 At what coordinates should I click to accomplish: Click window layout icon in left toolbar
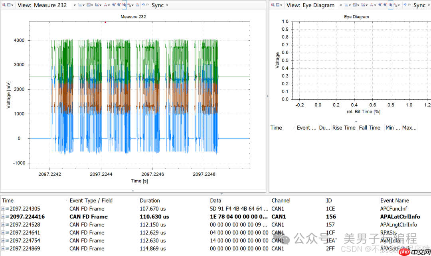[8, 5]
